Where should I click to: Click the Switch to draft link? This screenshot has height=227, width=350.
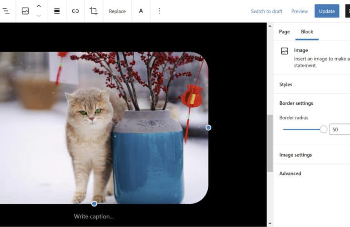(266, 11)
